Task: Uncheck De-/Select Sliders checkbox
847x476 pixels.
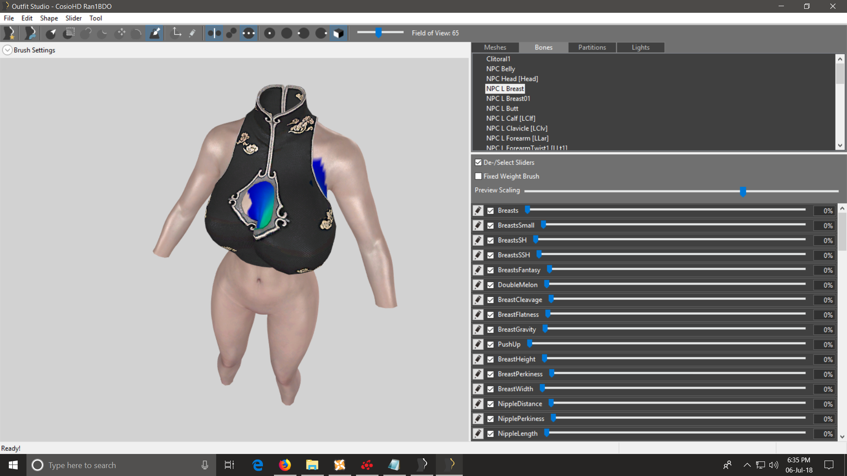Action: 478,163
